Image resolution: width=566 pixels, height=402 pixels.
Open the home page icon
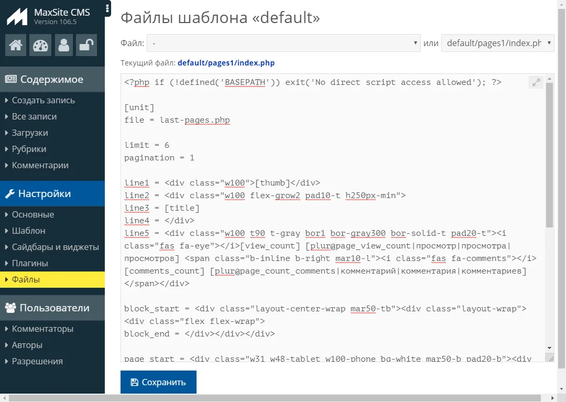16,46
